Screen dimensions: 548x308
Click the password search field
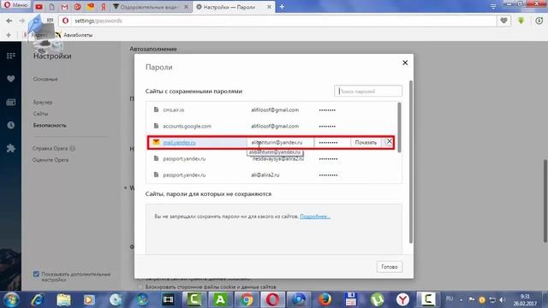coord(368,92)
